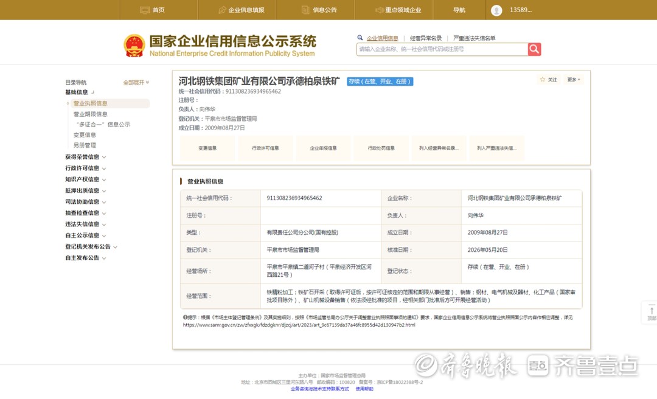Click the 列入经营异常名录 shortcut button
The image size is (657, 399).
[439, 148]
